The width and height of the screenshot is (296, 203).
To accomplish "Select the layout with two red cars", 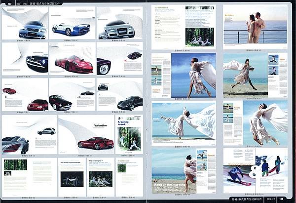I will [25, 95].
